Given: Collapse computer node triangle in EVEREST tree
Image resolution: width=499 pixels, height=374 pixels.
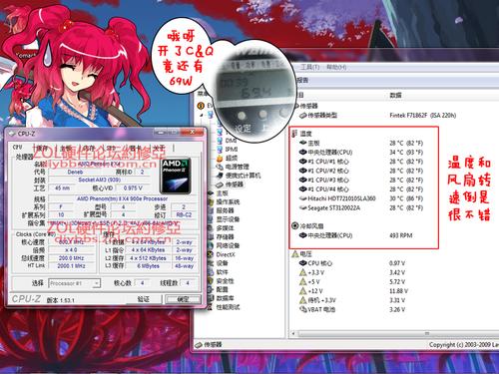Looking at the screenshot, I should click(x=201, y=115).
